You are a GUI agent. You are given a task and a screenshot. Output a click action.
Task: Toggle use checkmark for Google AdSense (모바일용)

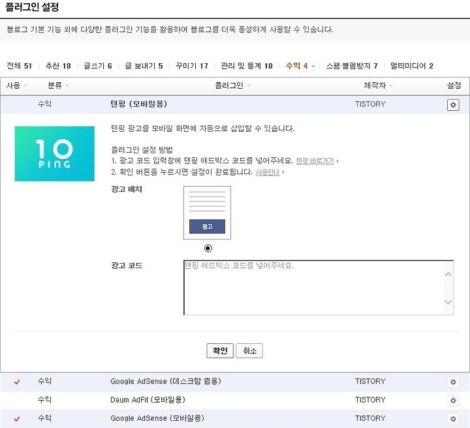tap(17, 419)
